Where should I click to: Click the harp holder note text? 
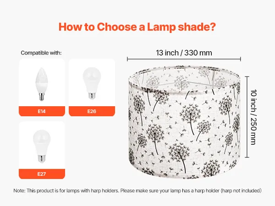[137, 190]
